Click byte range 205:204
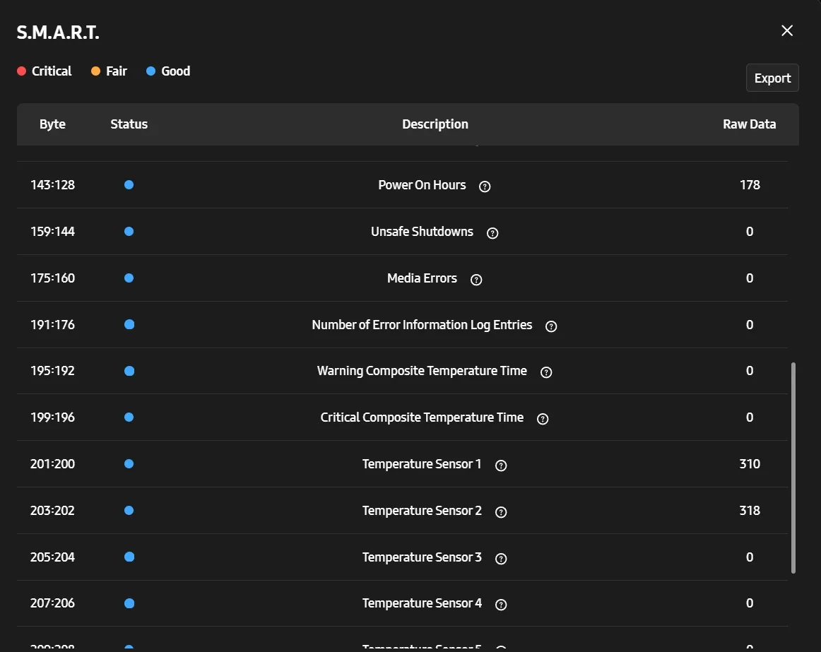 52,557
